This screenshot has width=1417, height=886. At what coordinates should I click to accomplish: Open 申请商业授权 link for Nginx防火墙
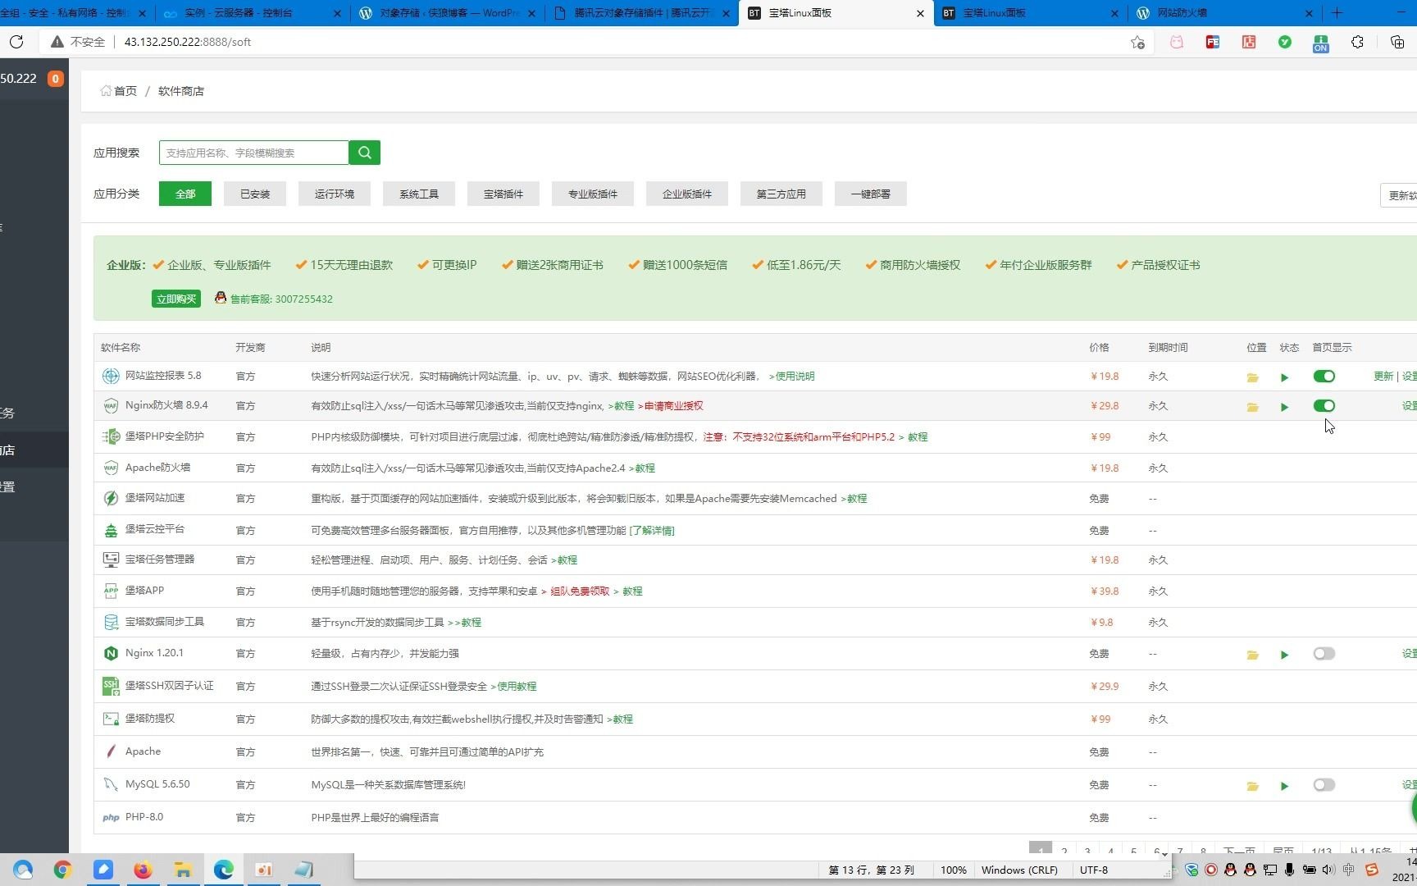673,406
